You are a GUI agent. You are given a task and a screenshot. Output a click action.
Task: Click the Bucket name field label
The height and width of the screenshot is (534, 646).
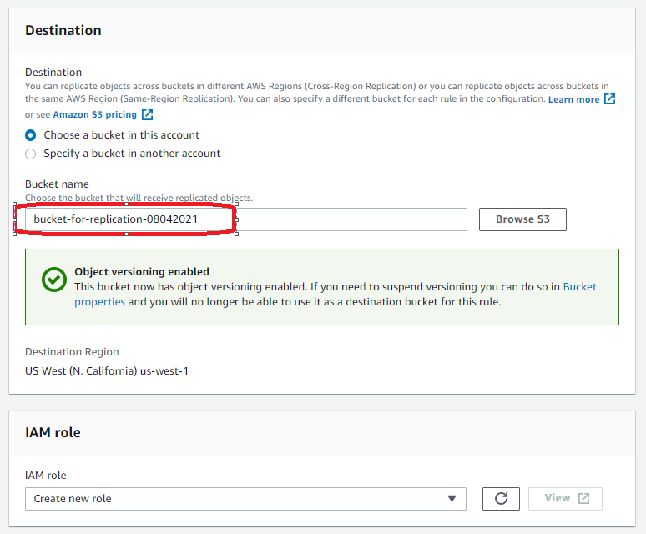point(57,184)
